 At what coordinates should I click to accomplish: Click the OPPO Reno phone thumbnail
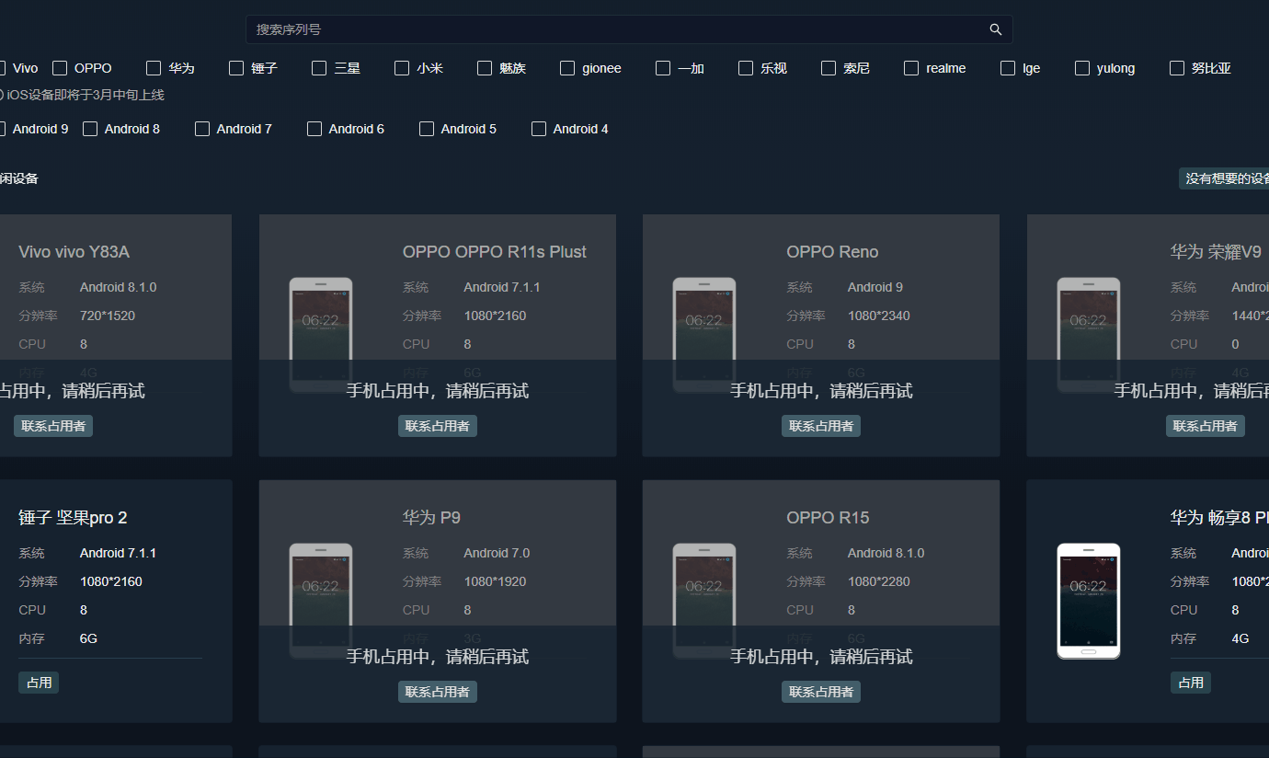tap(704, 335)
